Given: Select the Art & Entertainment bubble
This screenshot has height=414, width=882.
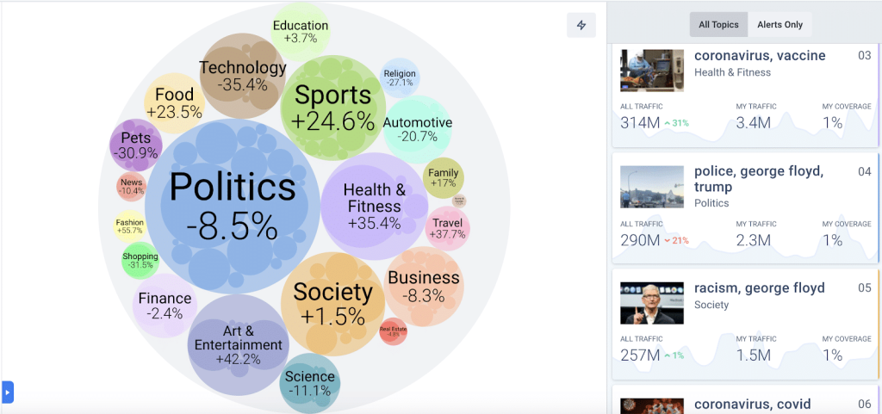Looking at the screenshot, I should pyautogui.click(x=238, y=345).
